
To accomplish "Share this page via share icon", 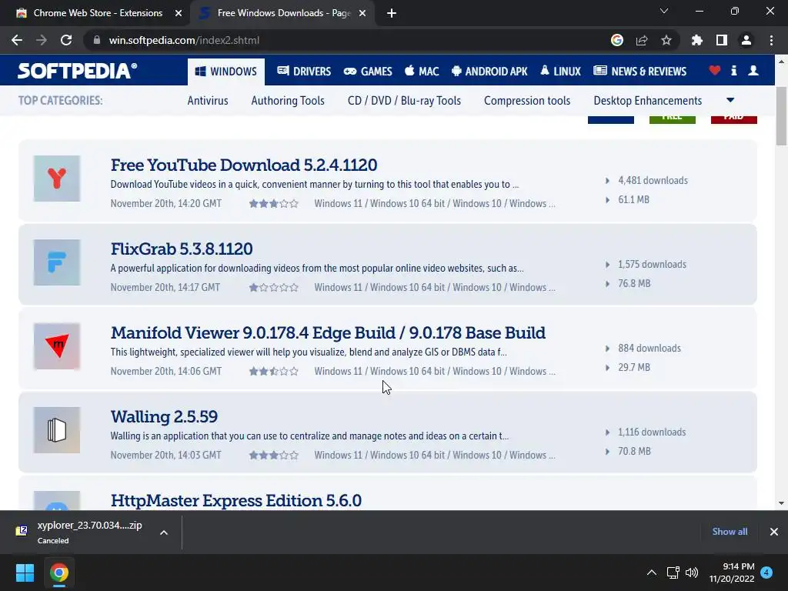I will 642,40.
